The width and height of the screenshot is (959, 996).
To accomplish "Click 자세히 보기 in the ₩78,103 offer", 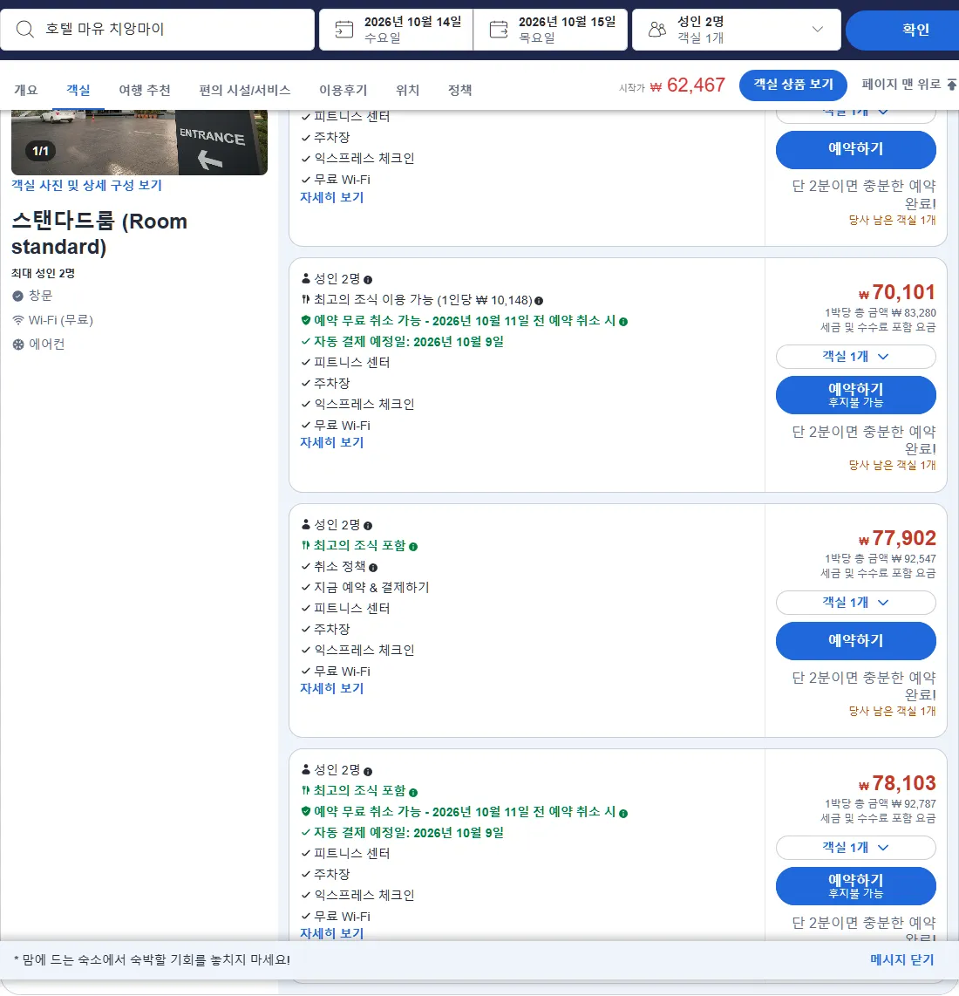I will [x=331, y=932].
